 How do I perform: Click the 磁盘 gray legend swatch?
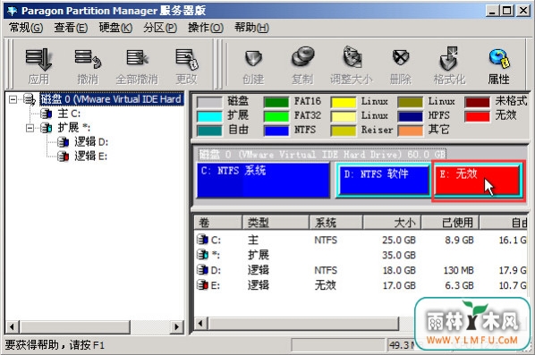tap(209, 102)
